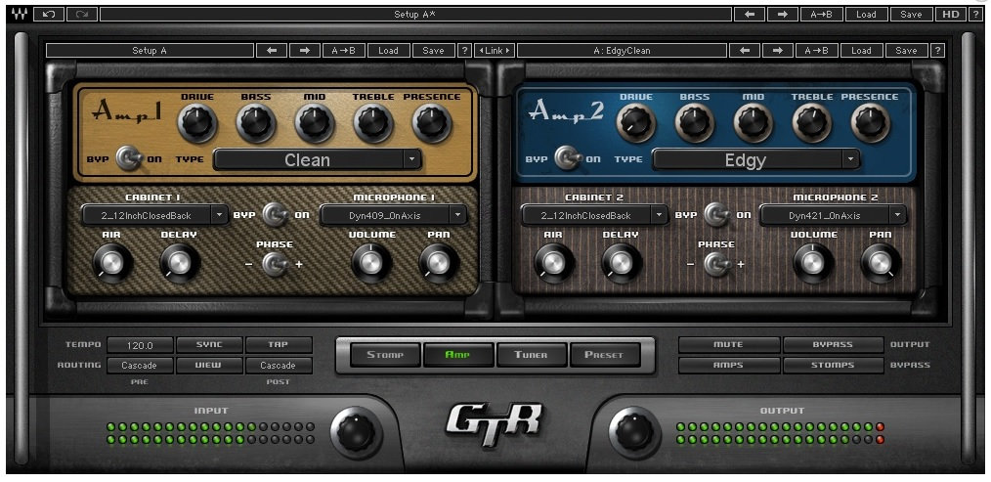
Task: Undo the last change with the undo arrow
Action: coord(49,14)
